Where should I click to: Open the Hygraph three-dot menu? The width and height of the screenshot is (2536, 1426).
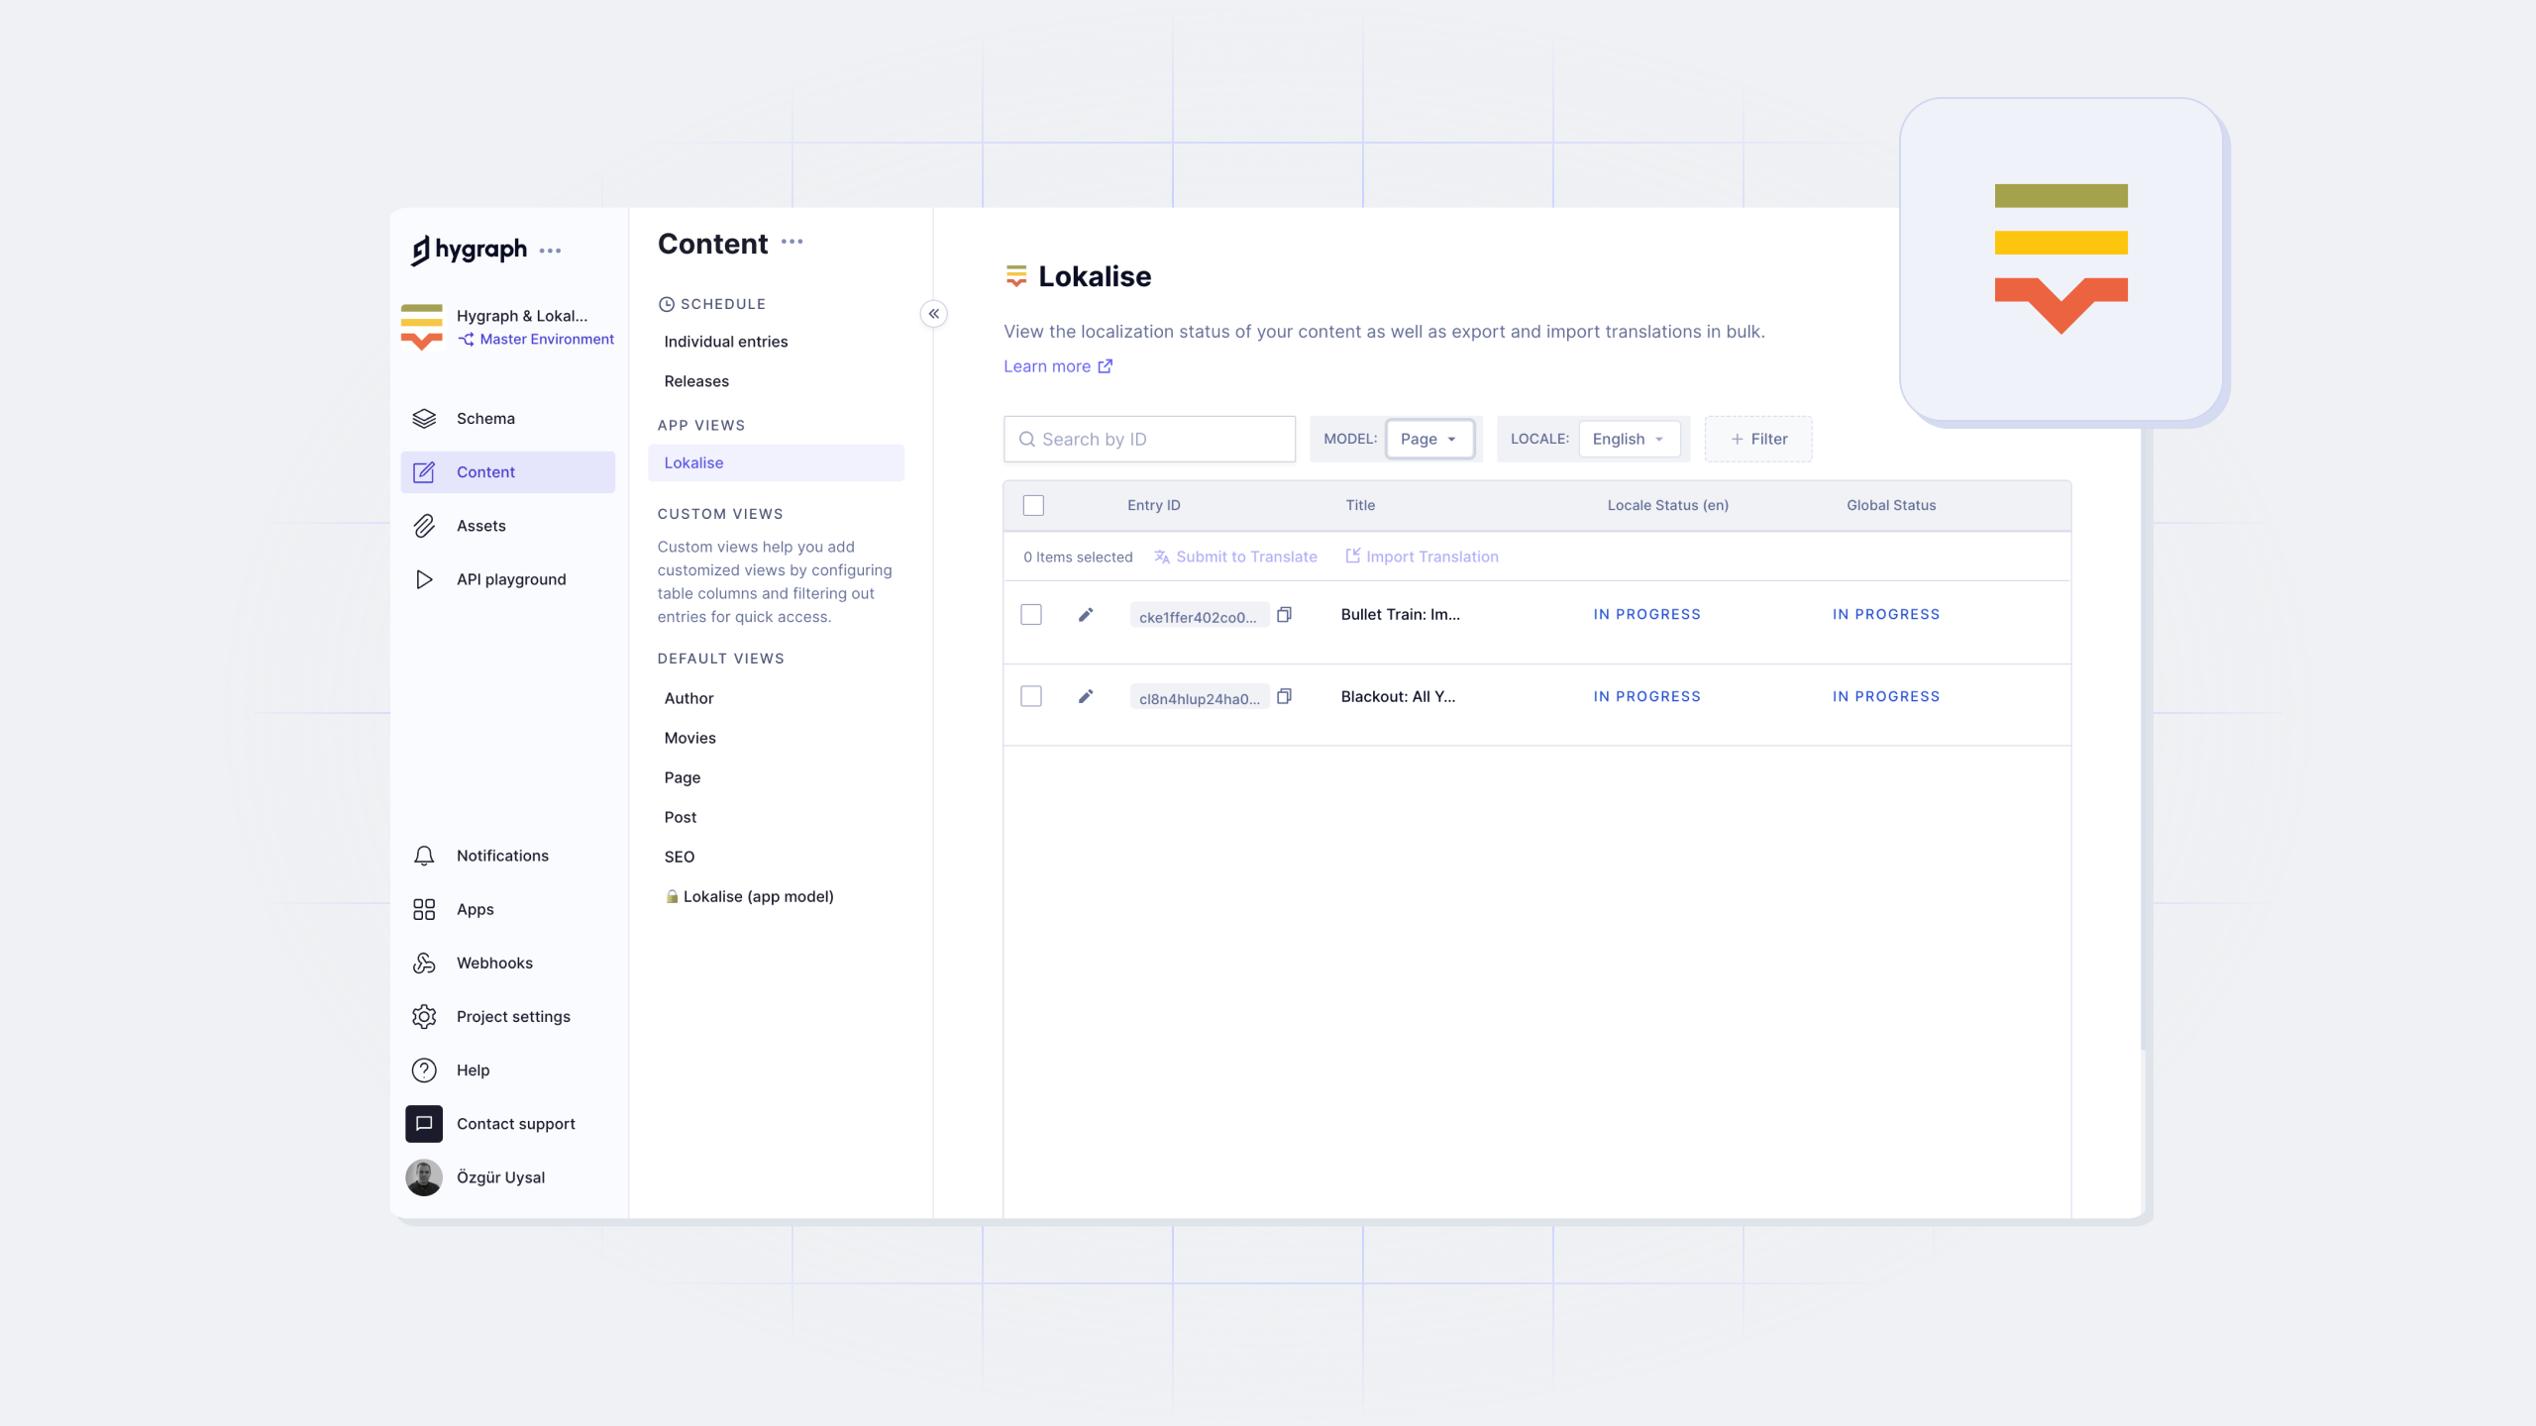pyautogui.click(x=551, y=251)
